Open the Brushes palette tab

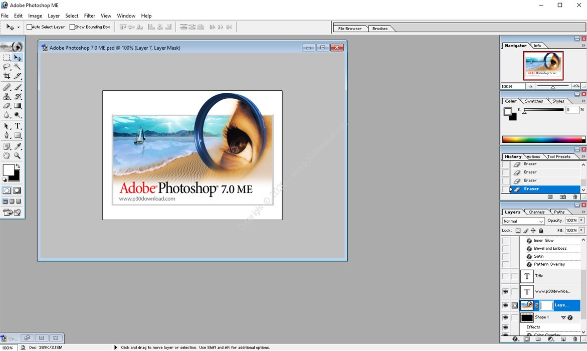coord(380,29)
